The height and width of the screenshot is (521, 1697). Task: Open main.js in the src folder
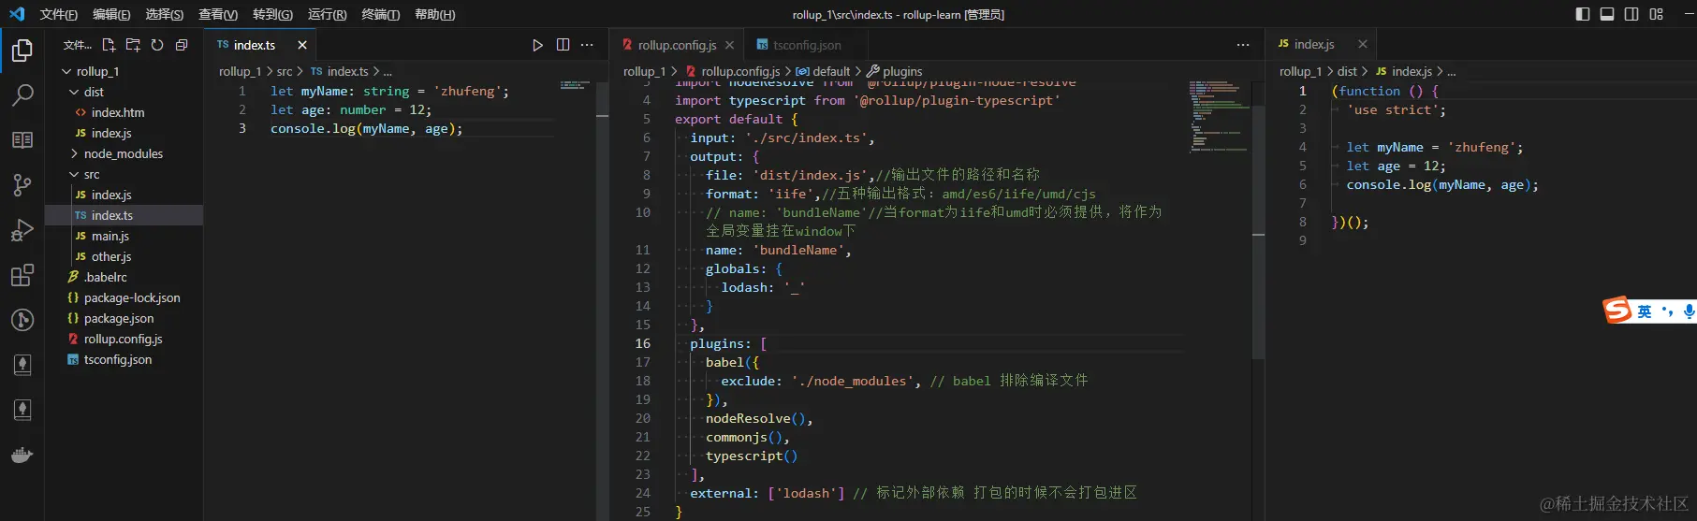tap(124, 236)
